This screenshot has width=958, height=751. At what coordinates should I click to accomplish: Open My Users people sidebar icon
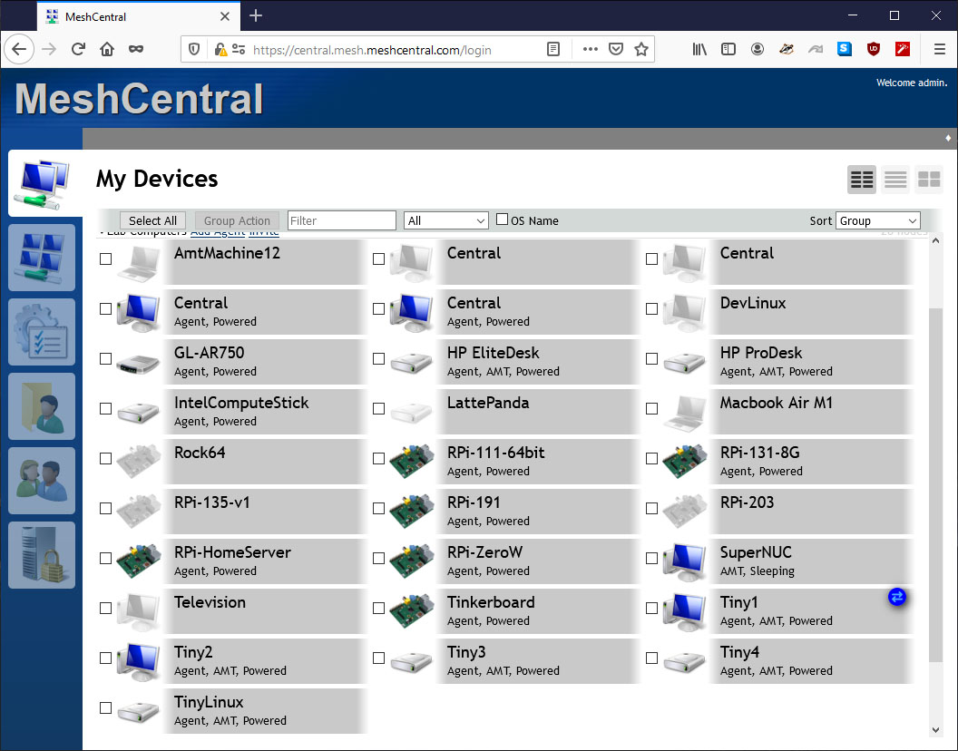click(x=42, y=481)
